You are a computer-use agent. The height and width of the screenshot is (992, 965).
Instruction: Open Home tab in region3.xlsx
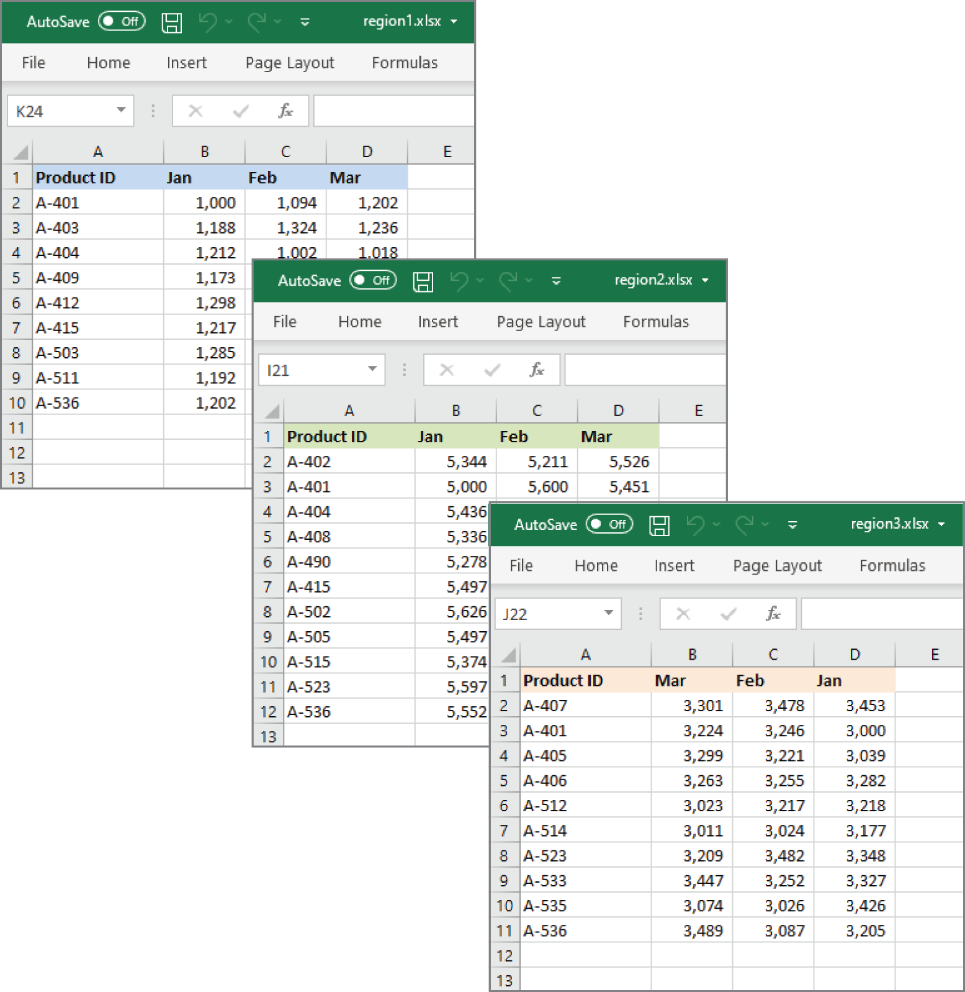pyautogui.click(x=596, y=566)
